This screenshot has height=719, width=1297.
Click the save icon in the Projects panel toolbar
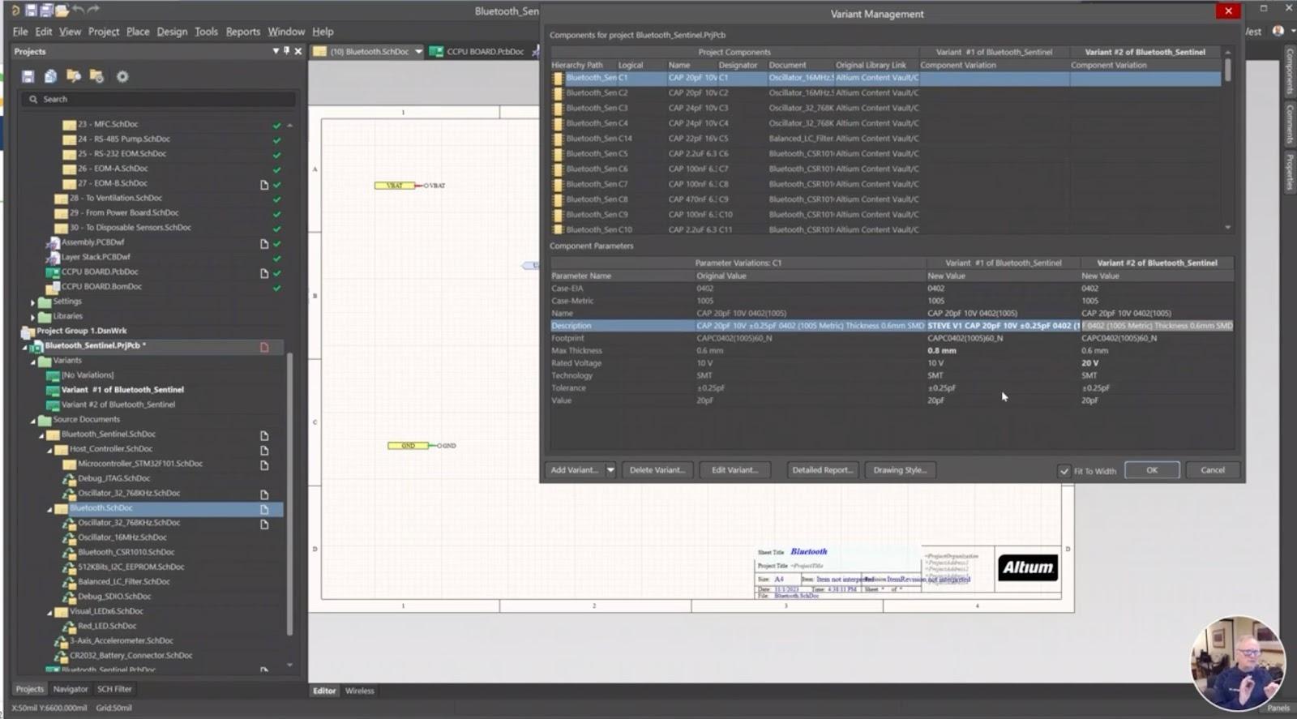[x=28, y=76]
